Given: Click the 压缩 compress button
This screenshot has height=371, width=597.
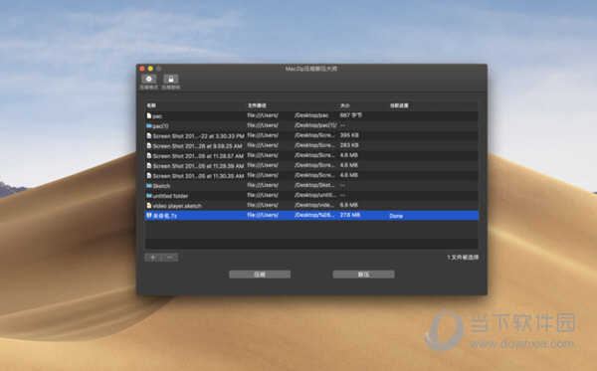Looking at the screenshot, I should [x=260, y=274].
